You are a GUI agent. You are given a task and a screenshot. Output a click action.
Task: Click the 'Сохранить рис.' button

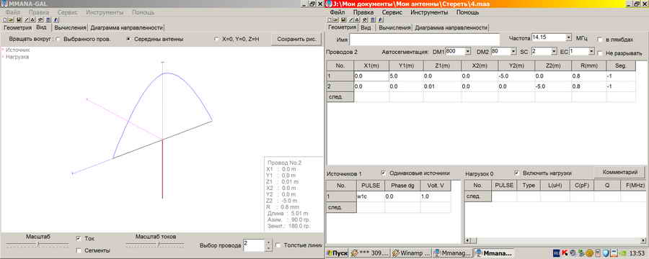click(x=296, y=40)
